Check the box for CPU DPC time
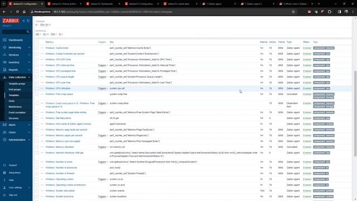 (37, 60)
